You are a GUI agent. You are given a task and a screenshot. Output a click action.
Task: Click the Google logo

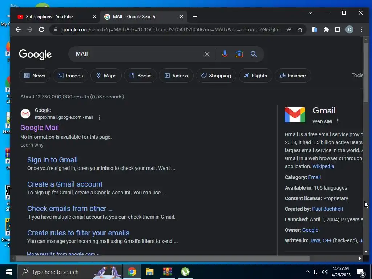pos(35,54)
